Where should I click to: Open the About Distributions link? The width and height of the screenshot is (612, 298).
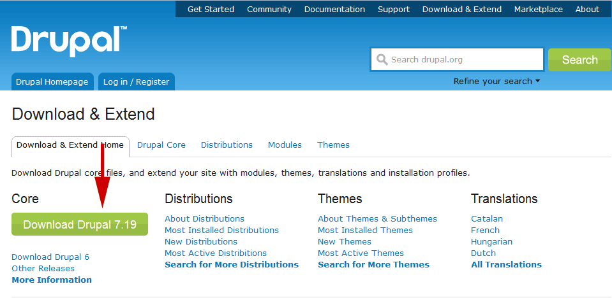tap(204, 219)
